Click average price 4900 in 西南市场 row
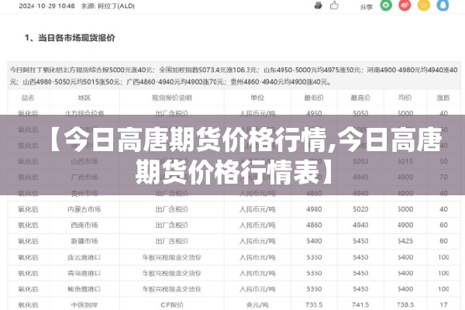Screen dimensions: 465x310 [405, 226]
